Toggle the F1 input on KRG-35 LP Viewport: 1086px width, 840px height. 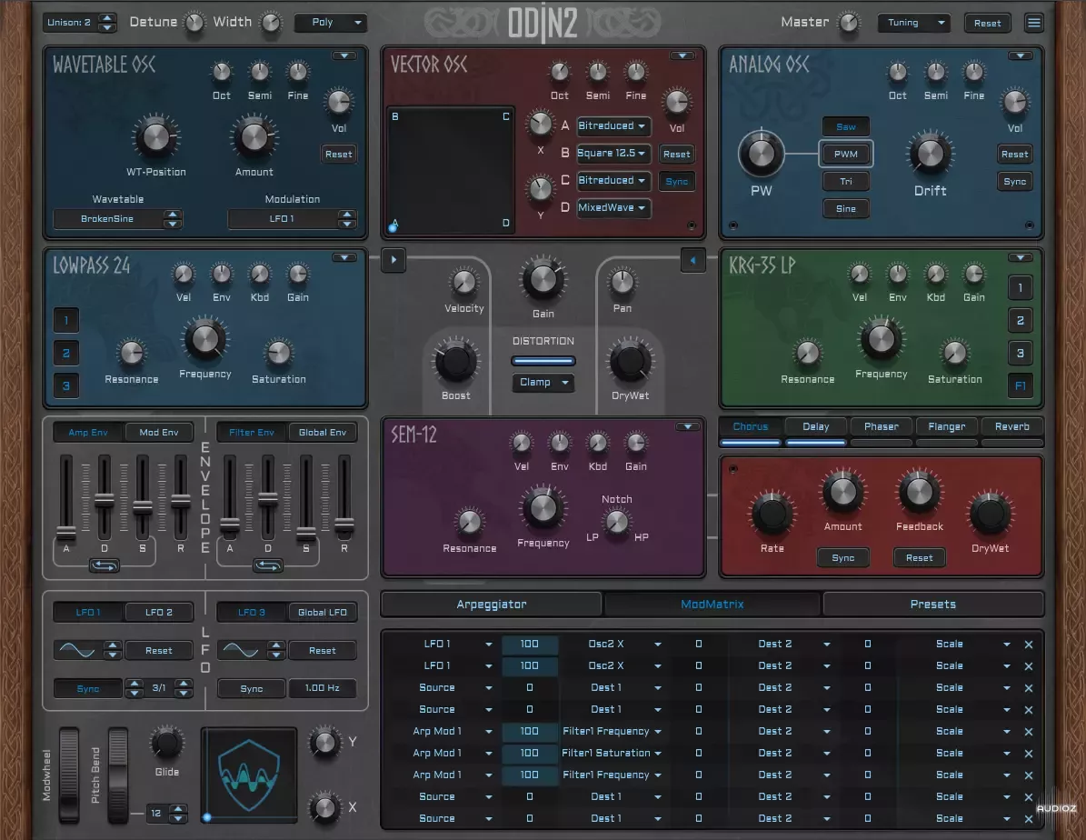(x=1021, y=386)
